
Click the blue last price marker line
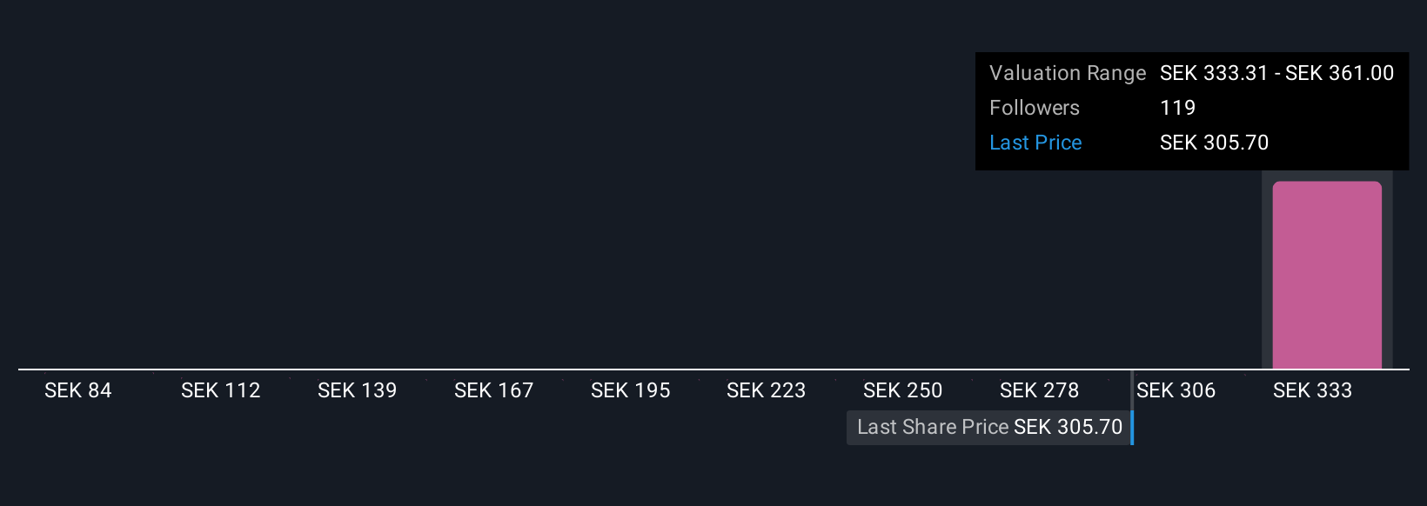1132,407
